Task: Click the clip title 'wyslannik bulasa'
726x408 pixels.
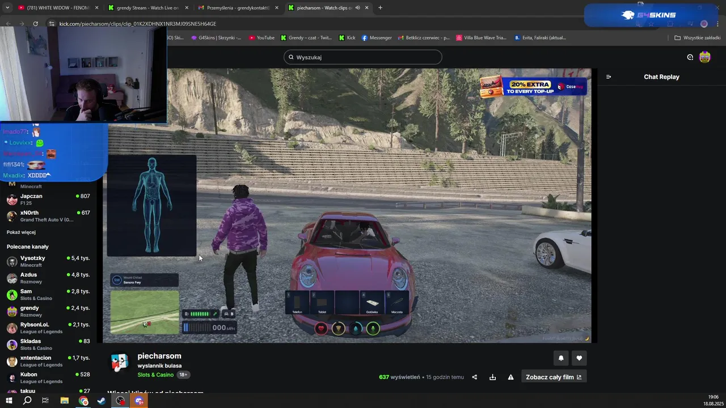Action: point(159,366)
